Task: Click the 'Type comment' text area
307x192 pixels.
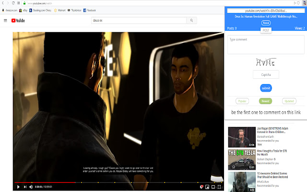Action: pyautogui.click(x=266, y=45)
